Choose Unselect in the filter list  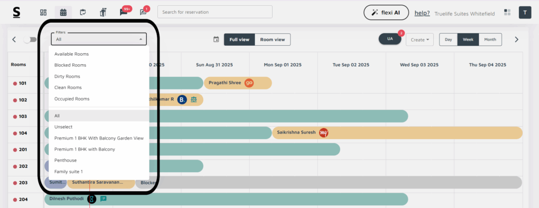click(x=99, y=127)
